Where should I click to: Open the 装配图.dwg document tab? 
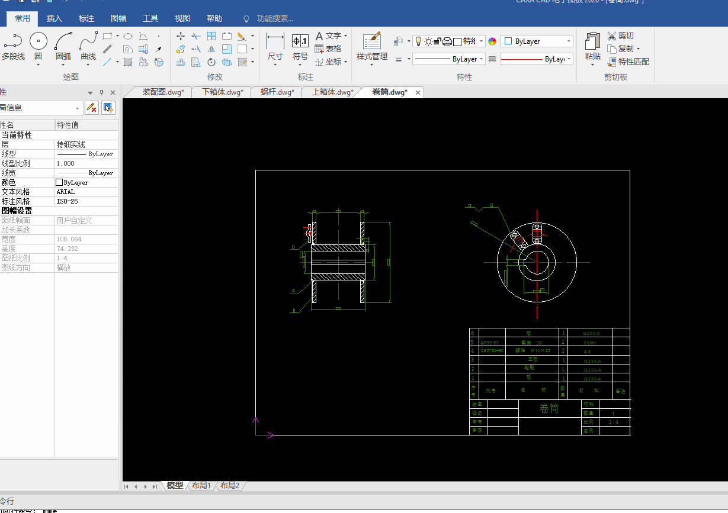[163, 92]
